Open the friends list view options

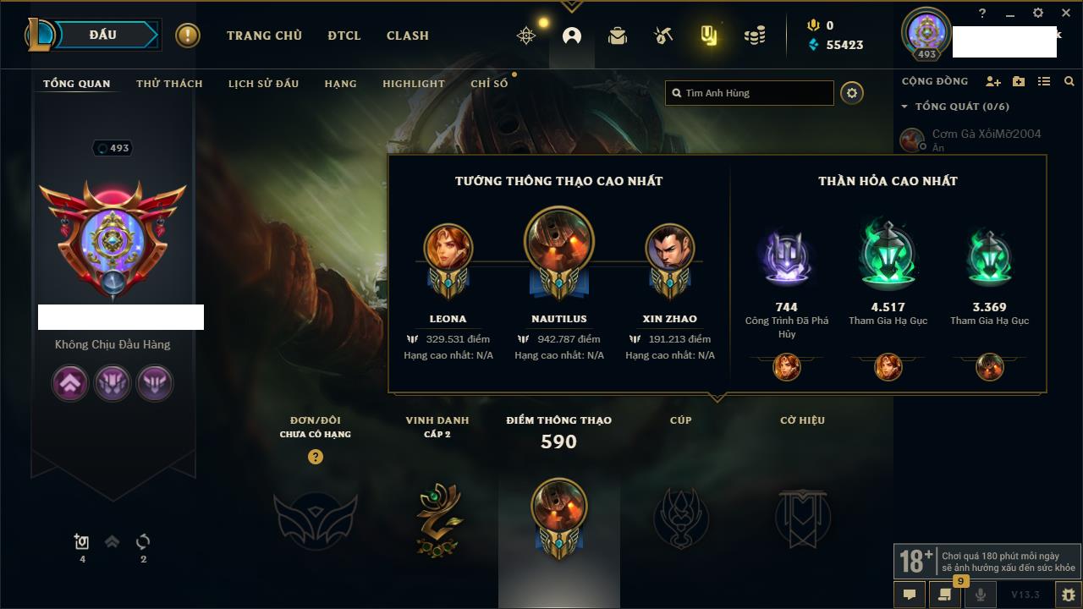point(1044,81)
